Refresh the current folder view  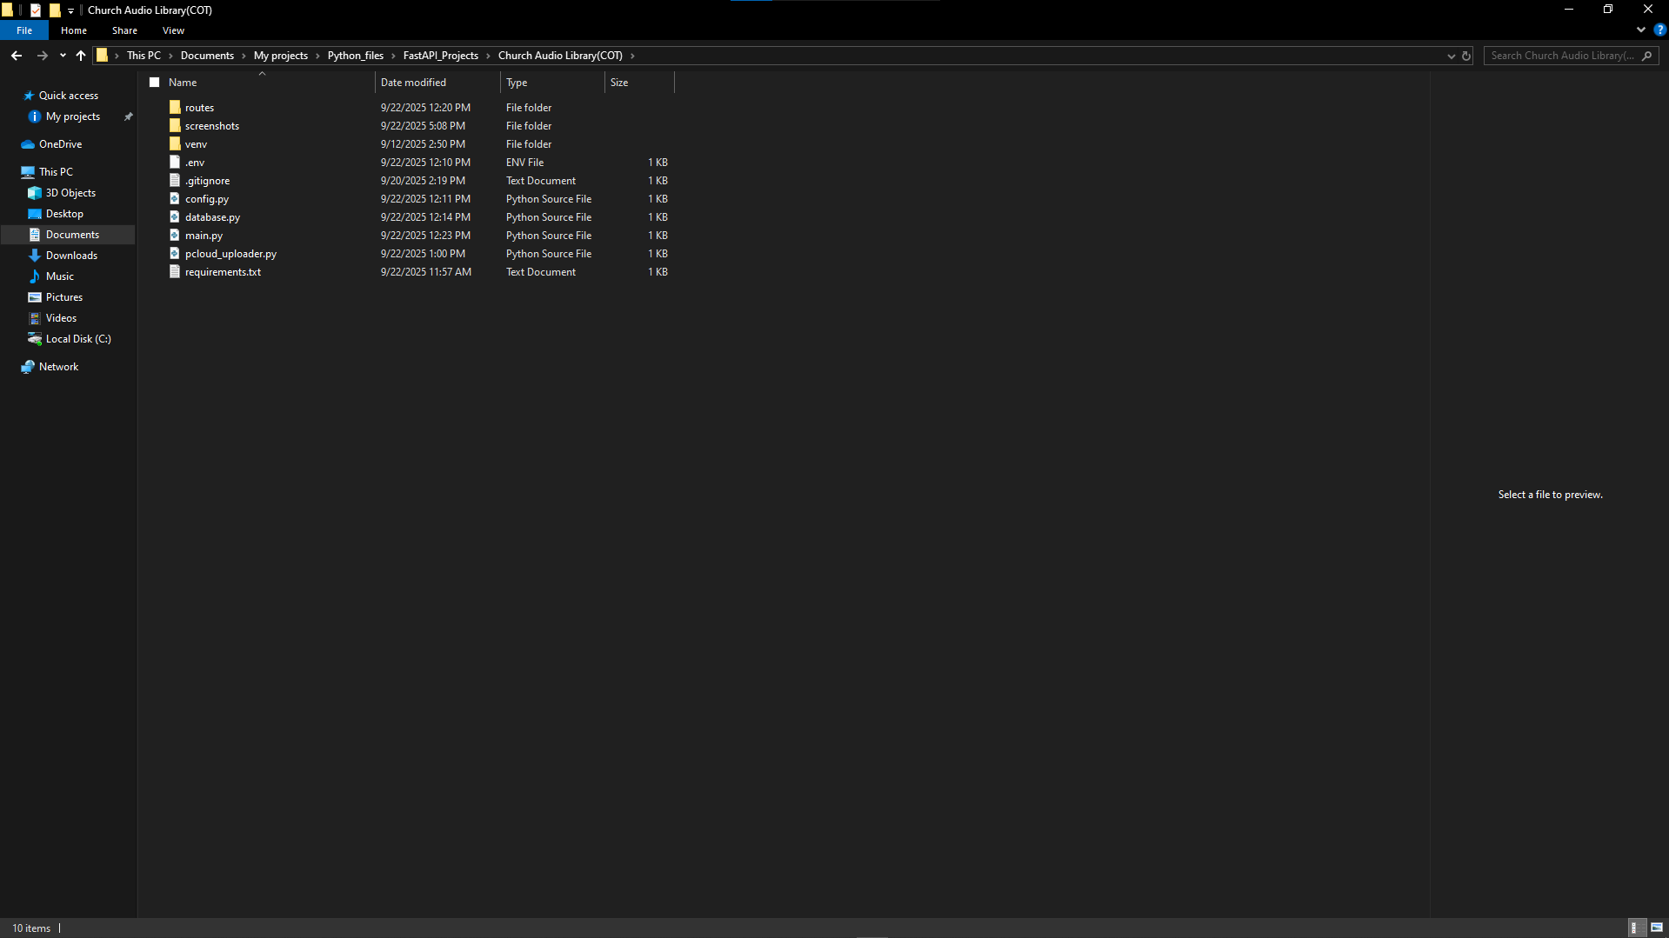[x=1466, y=56]
